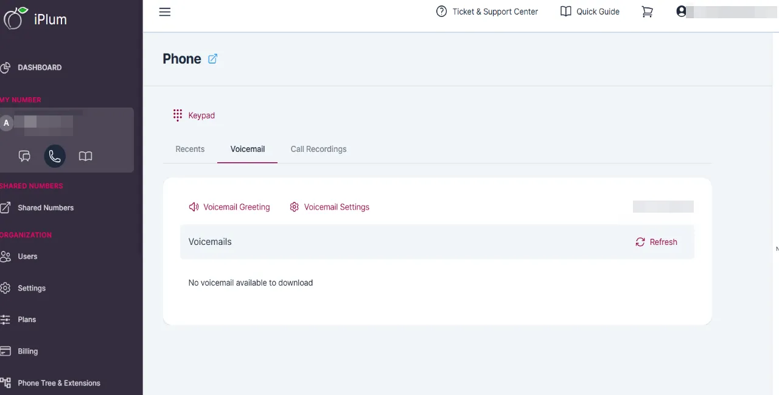Screen dimensions: 779x395
Task: Open Phone Tree & Extensions
Action: (x=51, y=383)
